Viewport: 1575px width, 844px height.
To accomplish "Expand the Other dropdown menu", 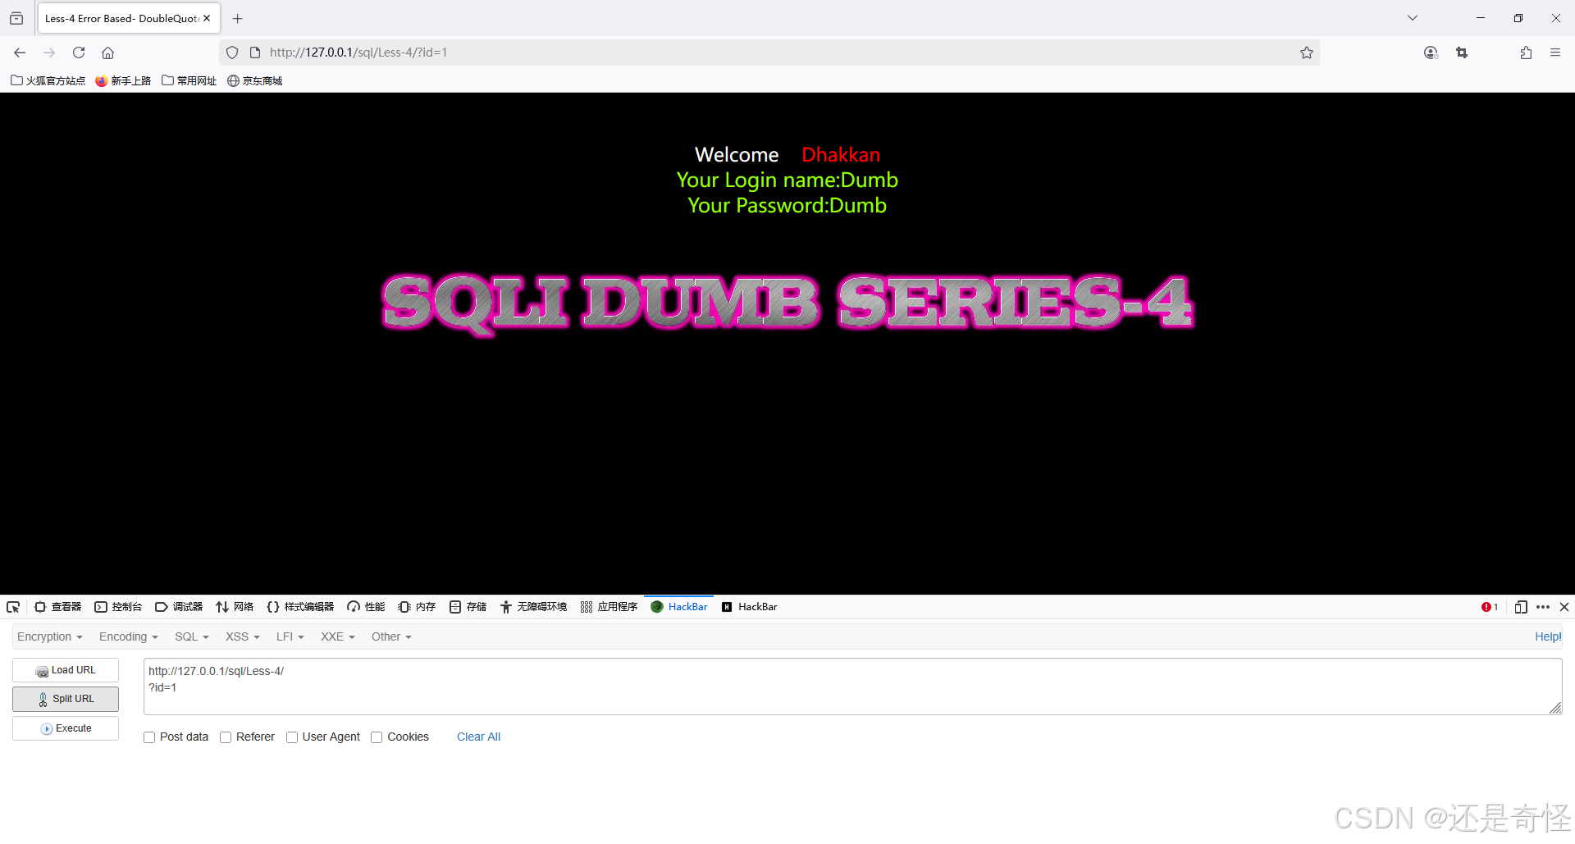I will click(391, 636).
